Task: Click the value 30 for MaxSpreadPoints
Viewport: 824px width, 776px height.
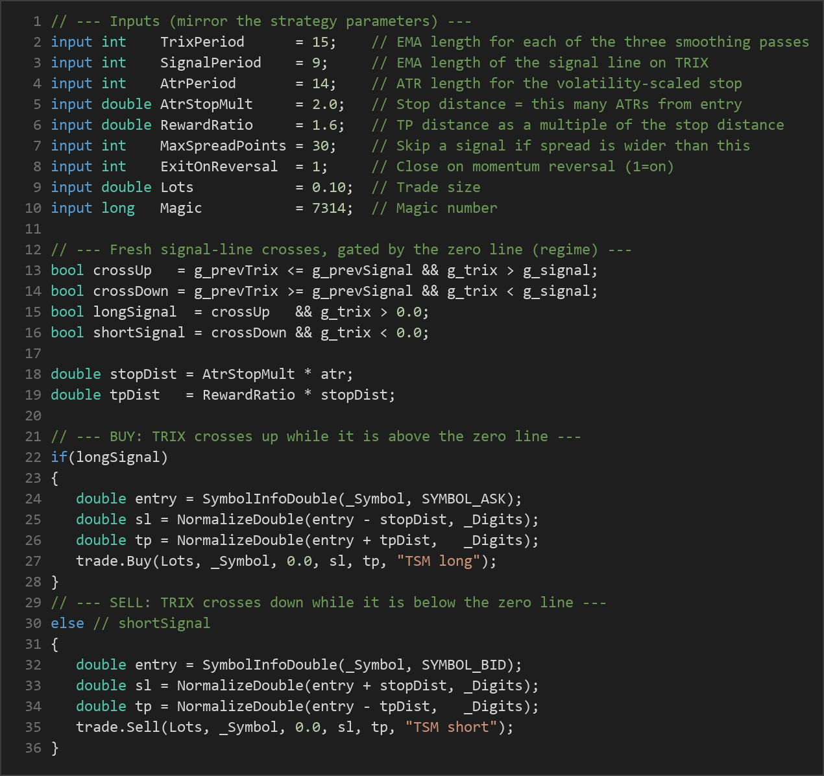Action: click(x=320, y=146)
